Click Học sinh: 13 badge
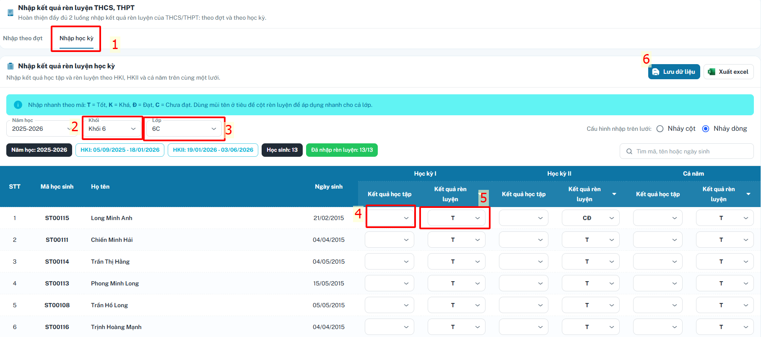 pyautogui.click(x=282, y=150)
